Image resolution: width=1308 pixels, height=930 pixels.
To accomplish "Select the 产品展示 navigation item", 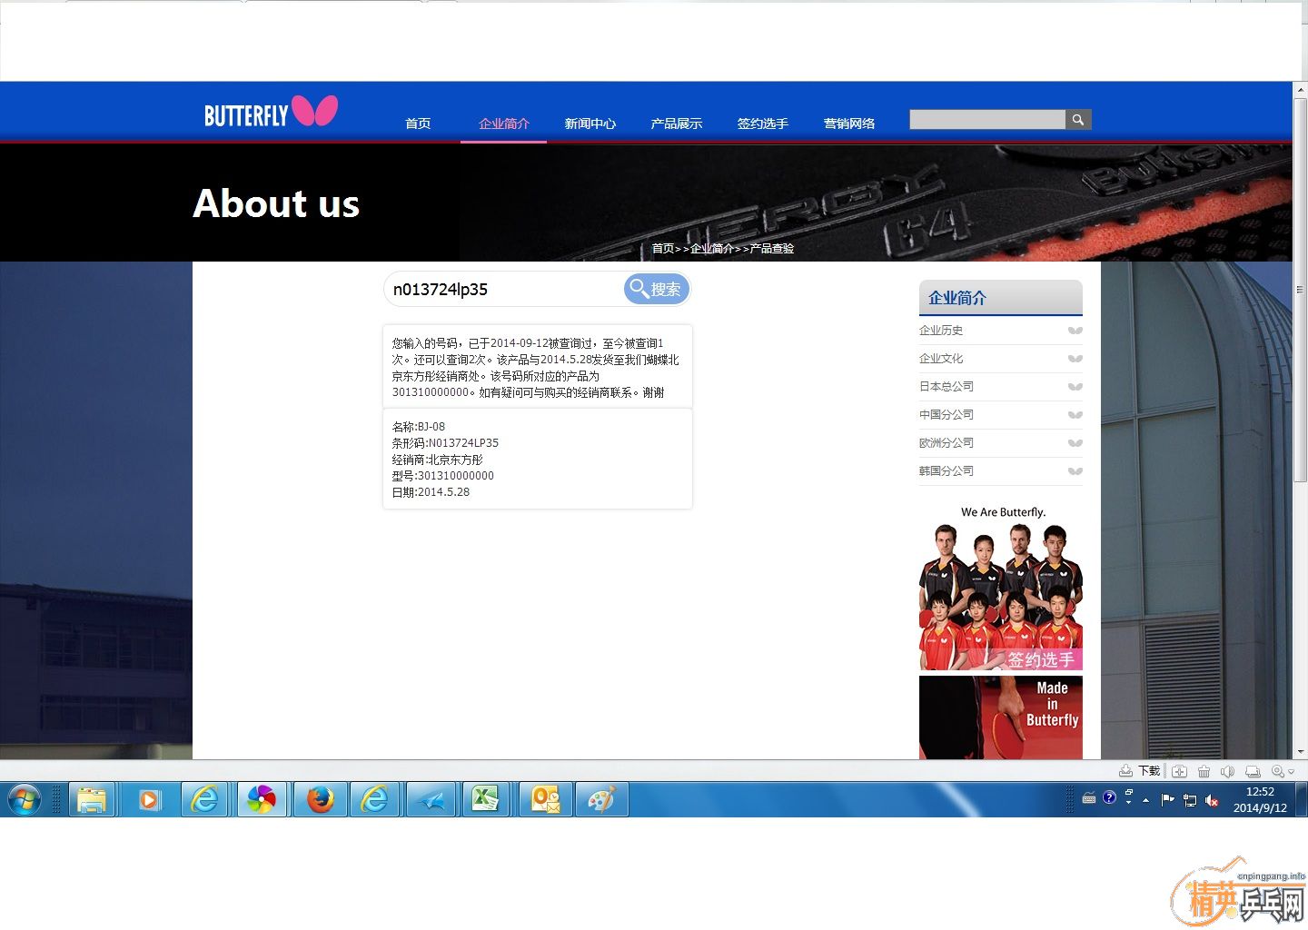I will [x=676, y=124].
